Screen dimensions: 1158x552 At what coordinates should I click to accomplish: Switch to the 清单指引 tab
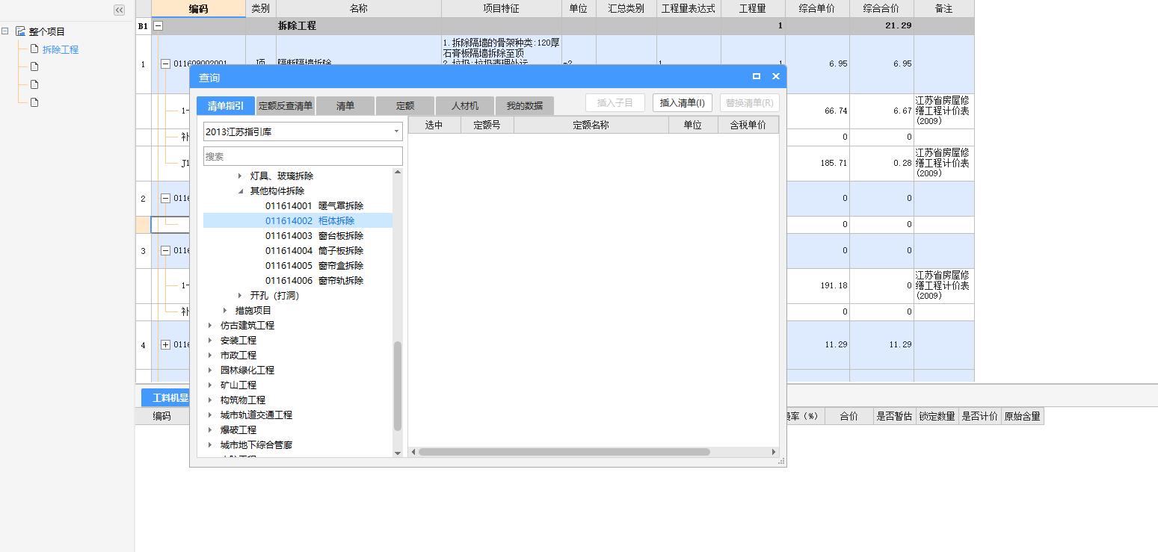226,106
